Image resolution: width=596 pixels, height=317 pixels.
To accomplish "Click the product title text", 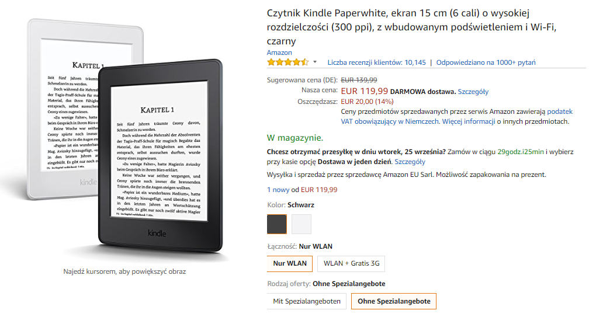I will [x=412, y=27].
